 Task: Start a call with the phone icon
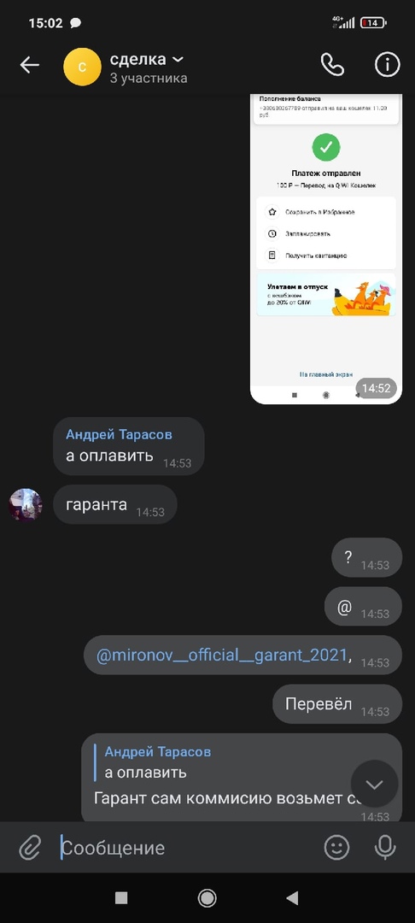coord(333,65)
